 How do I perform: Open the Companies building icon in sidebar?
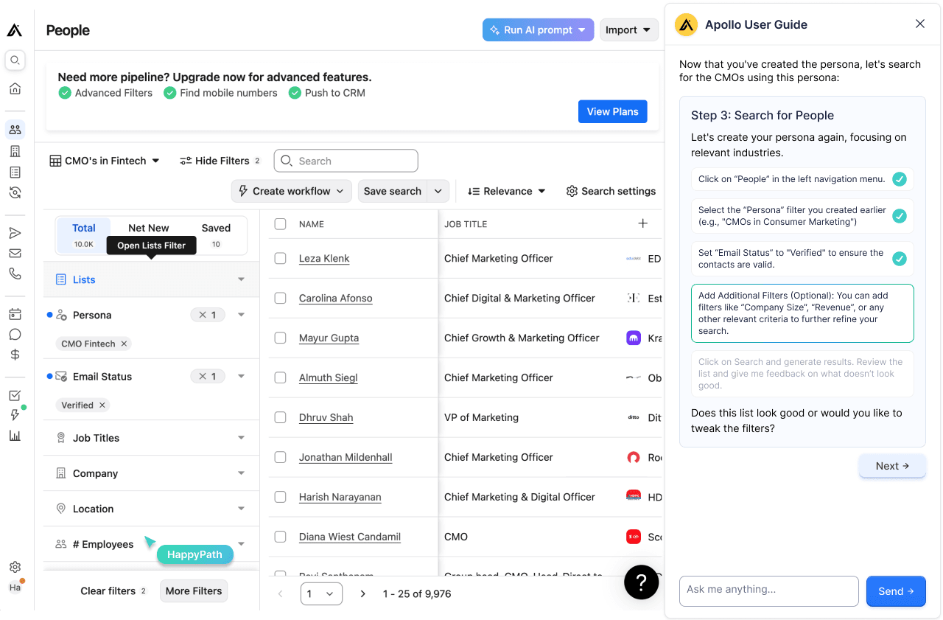15,151
